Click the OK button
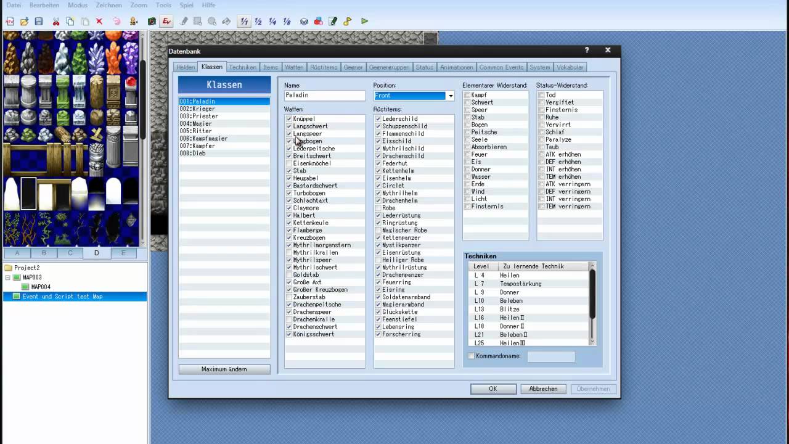Image resolution: width=789 pixels, height=444 pixels. [x=493, y=389]
